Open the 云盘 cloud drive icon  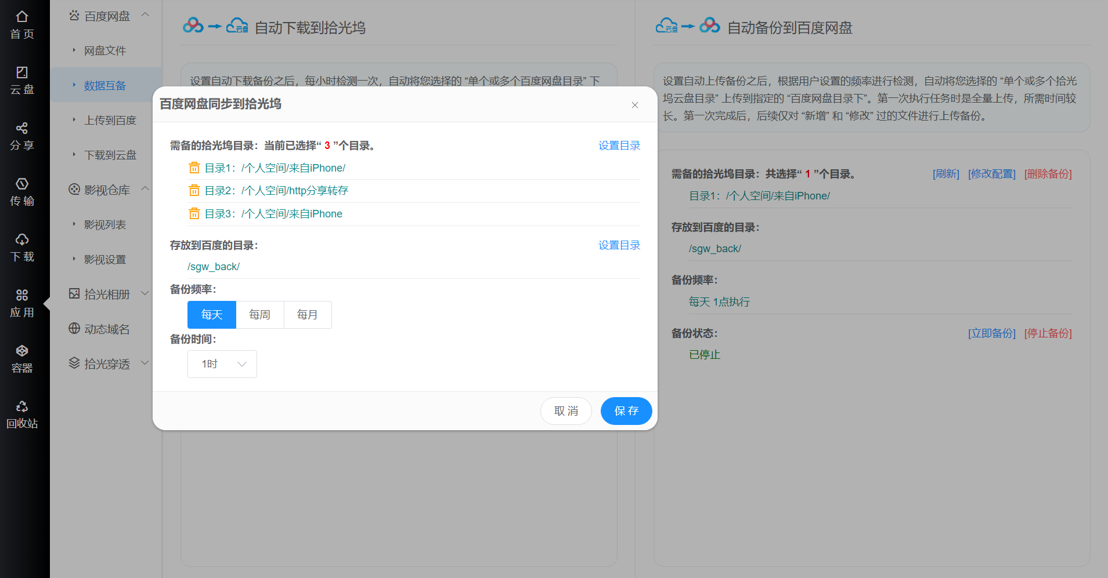pyautogui.click(x=22, y=72)
